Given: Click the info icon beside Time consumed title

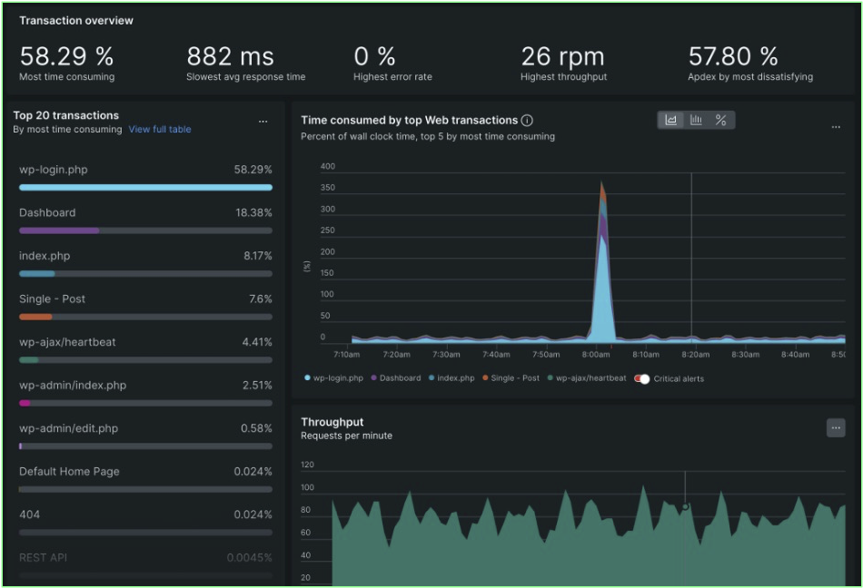Looking at the screenshot, I should [x=527, y=120].
